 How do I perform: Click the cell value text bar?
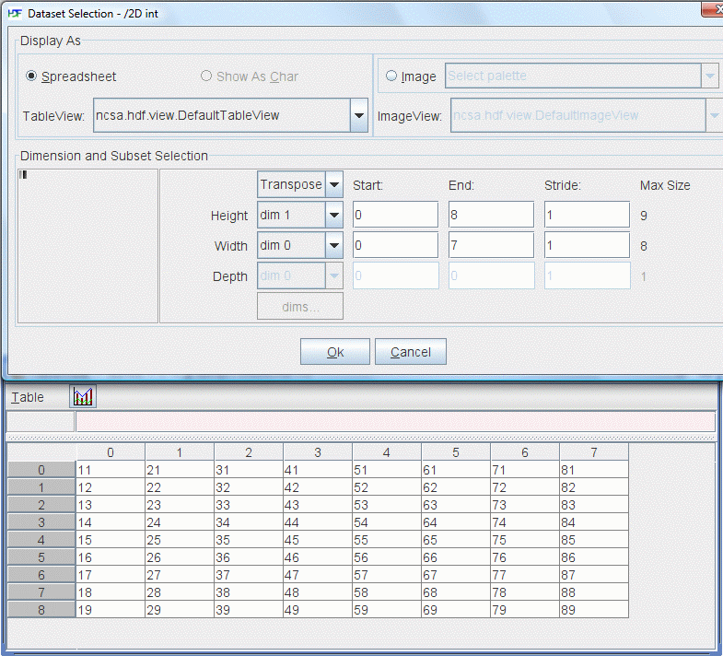tap(396, 422)
